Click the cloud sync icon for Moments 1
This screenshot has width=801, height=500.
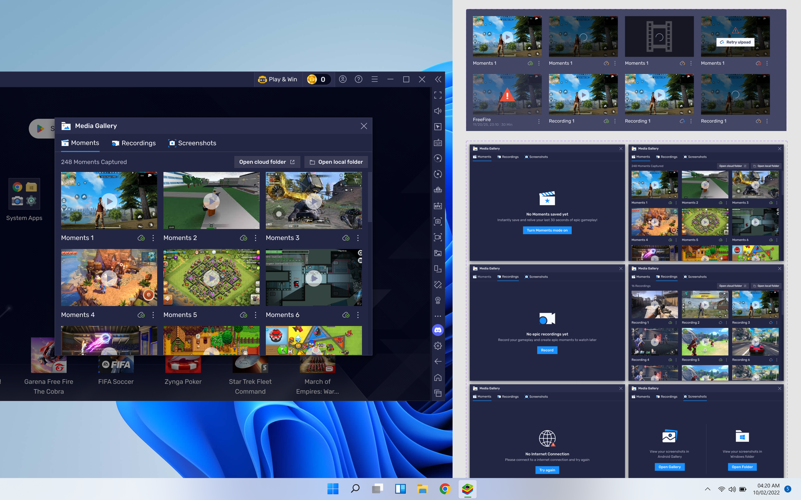click(x=141, y=238)
